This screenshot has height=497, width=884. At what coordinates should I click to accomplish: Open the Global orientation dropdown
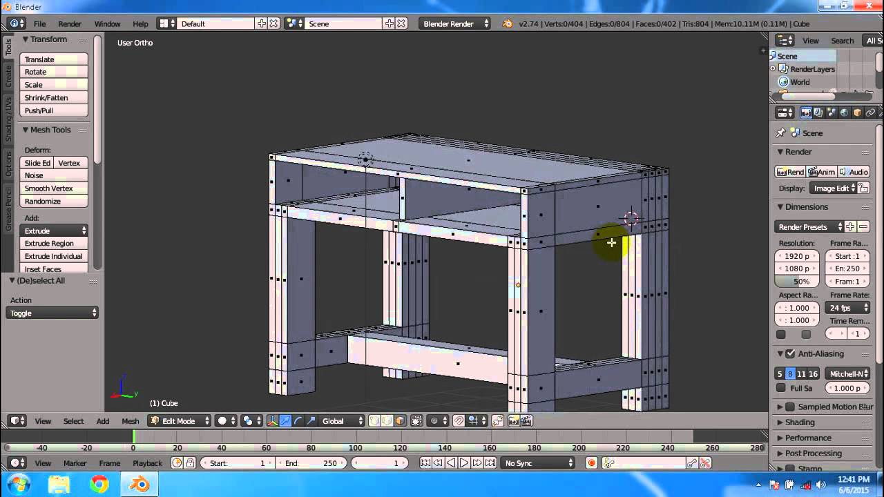(342, 421)
